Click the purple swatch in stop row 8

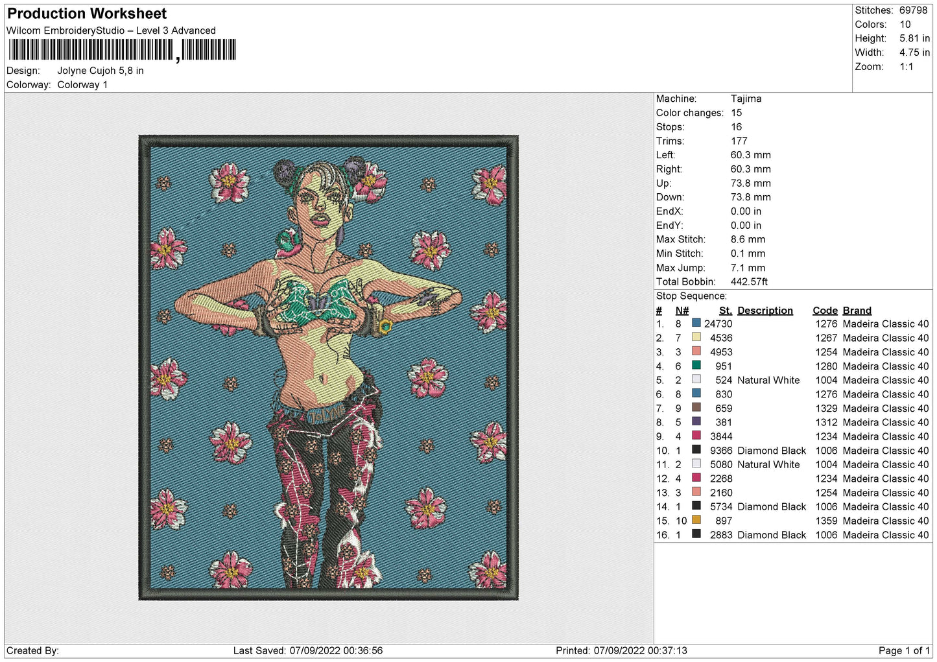click(696, 421)
